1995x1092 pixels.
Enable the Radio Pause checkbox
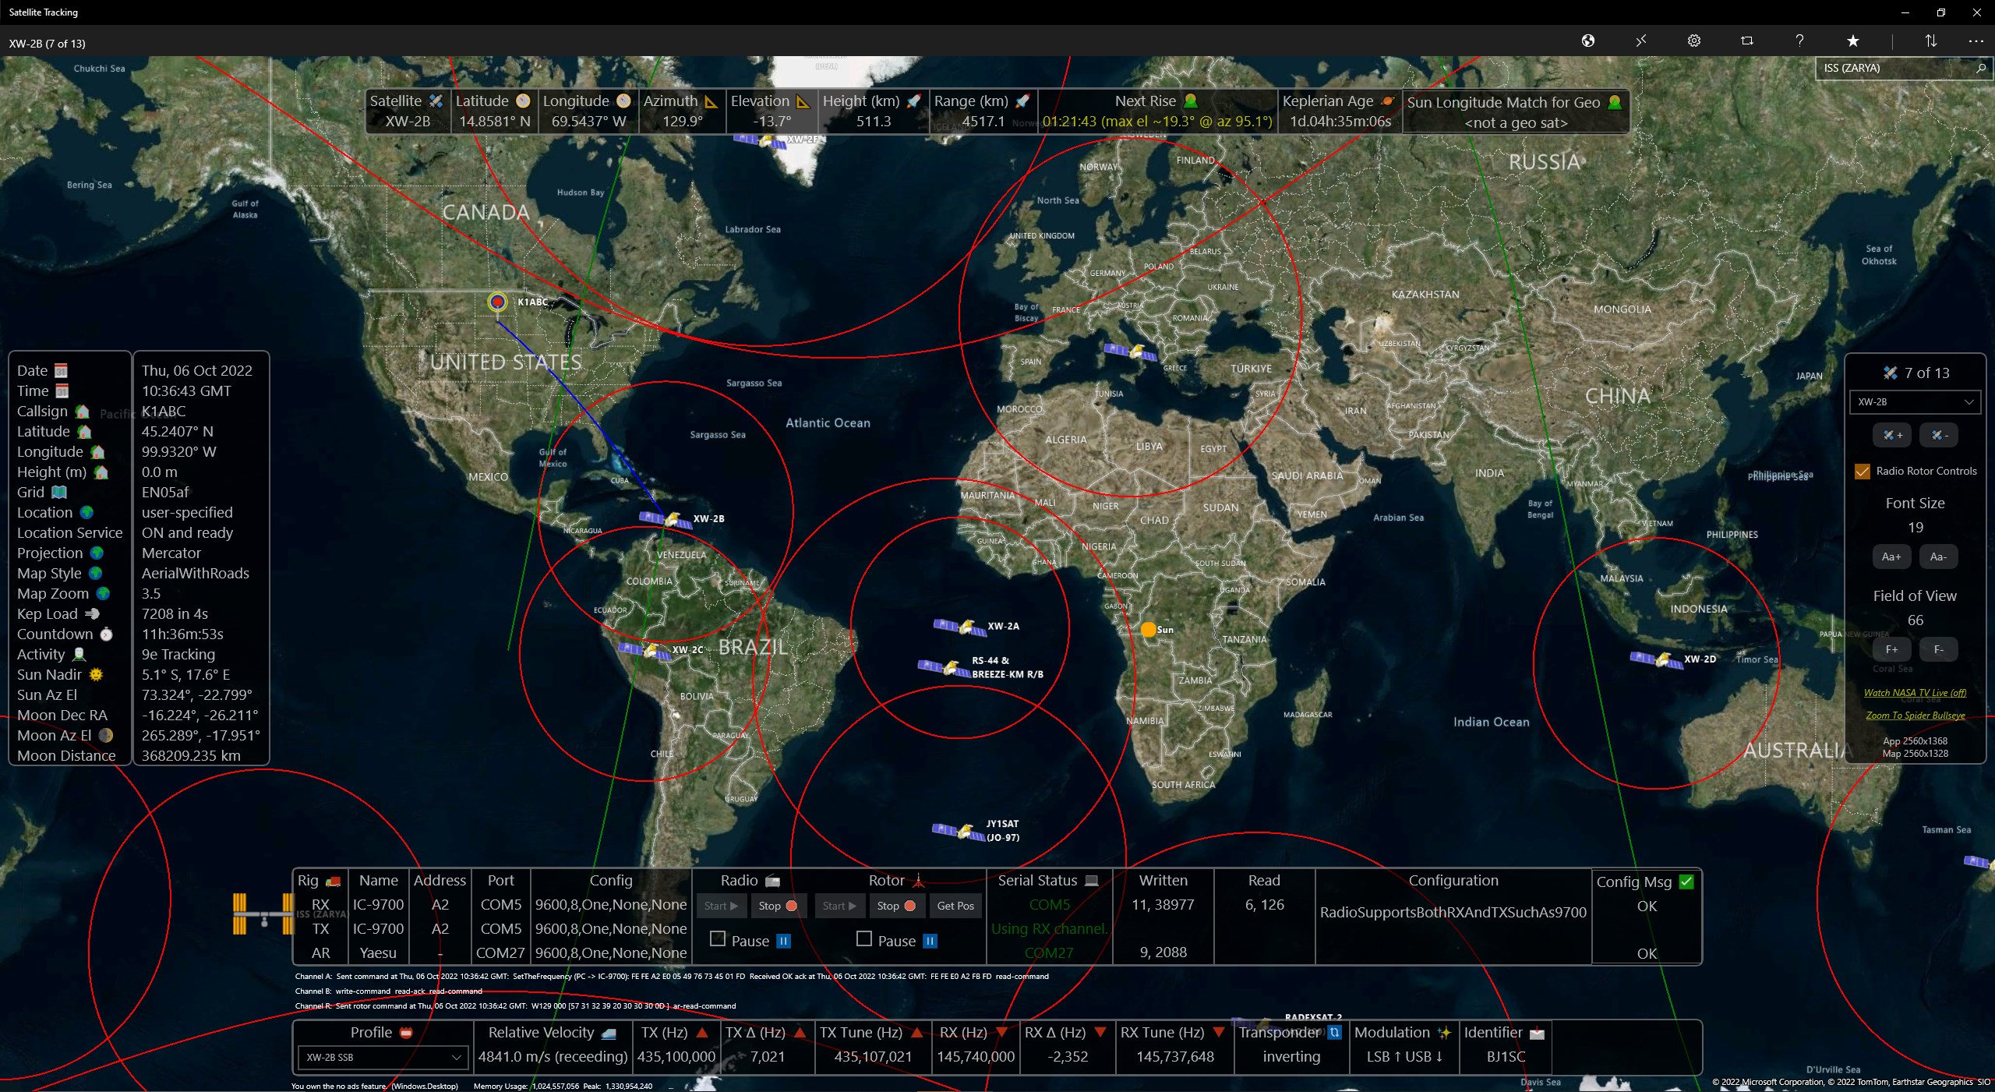[718, 940]
